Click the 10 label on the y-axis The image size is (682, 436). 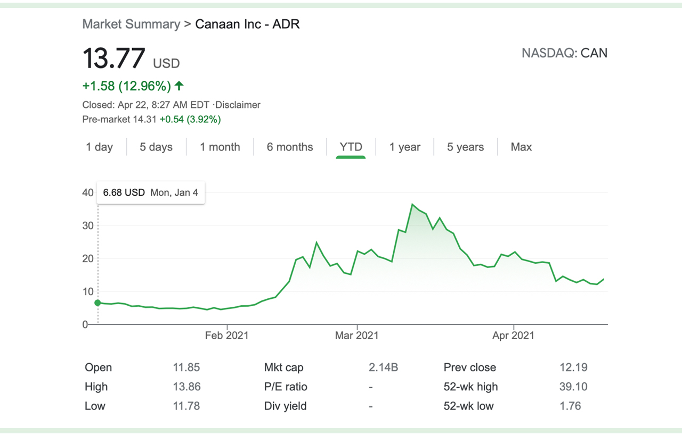point(88,291)
